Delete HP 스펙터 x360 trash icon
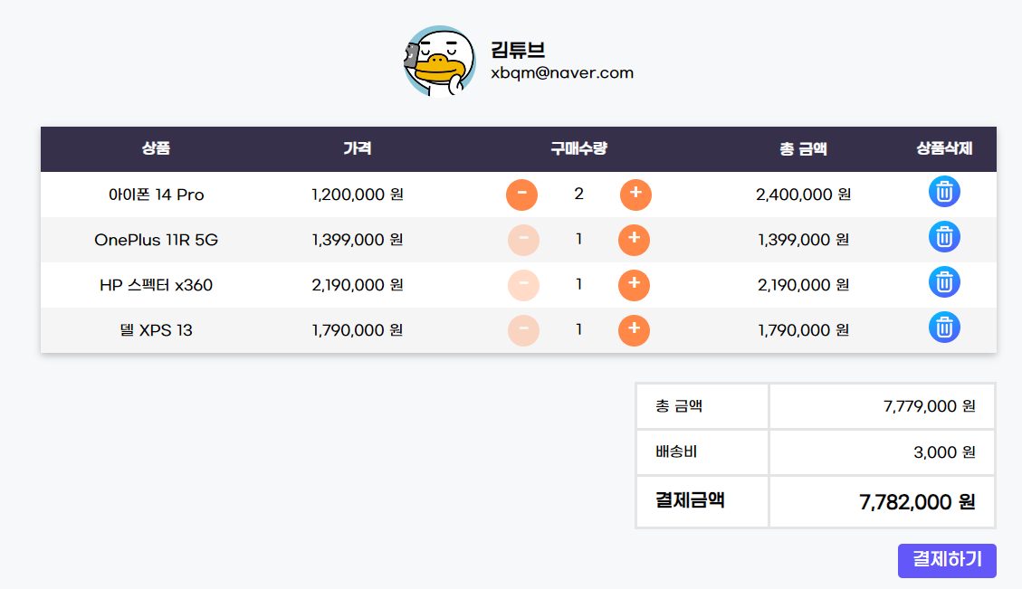This screenshot has height=589, width=1022. click(944, 282)
